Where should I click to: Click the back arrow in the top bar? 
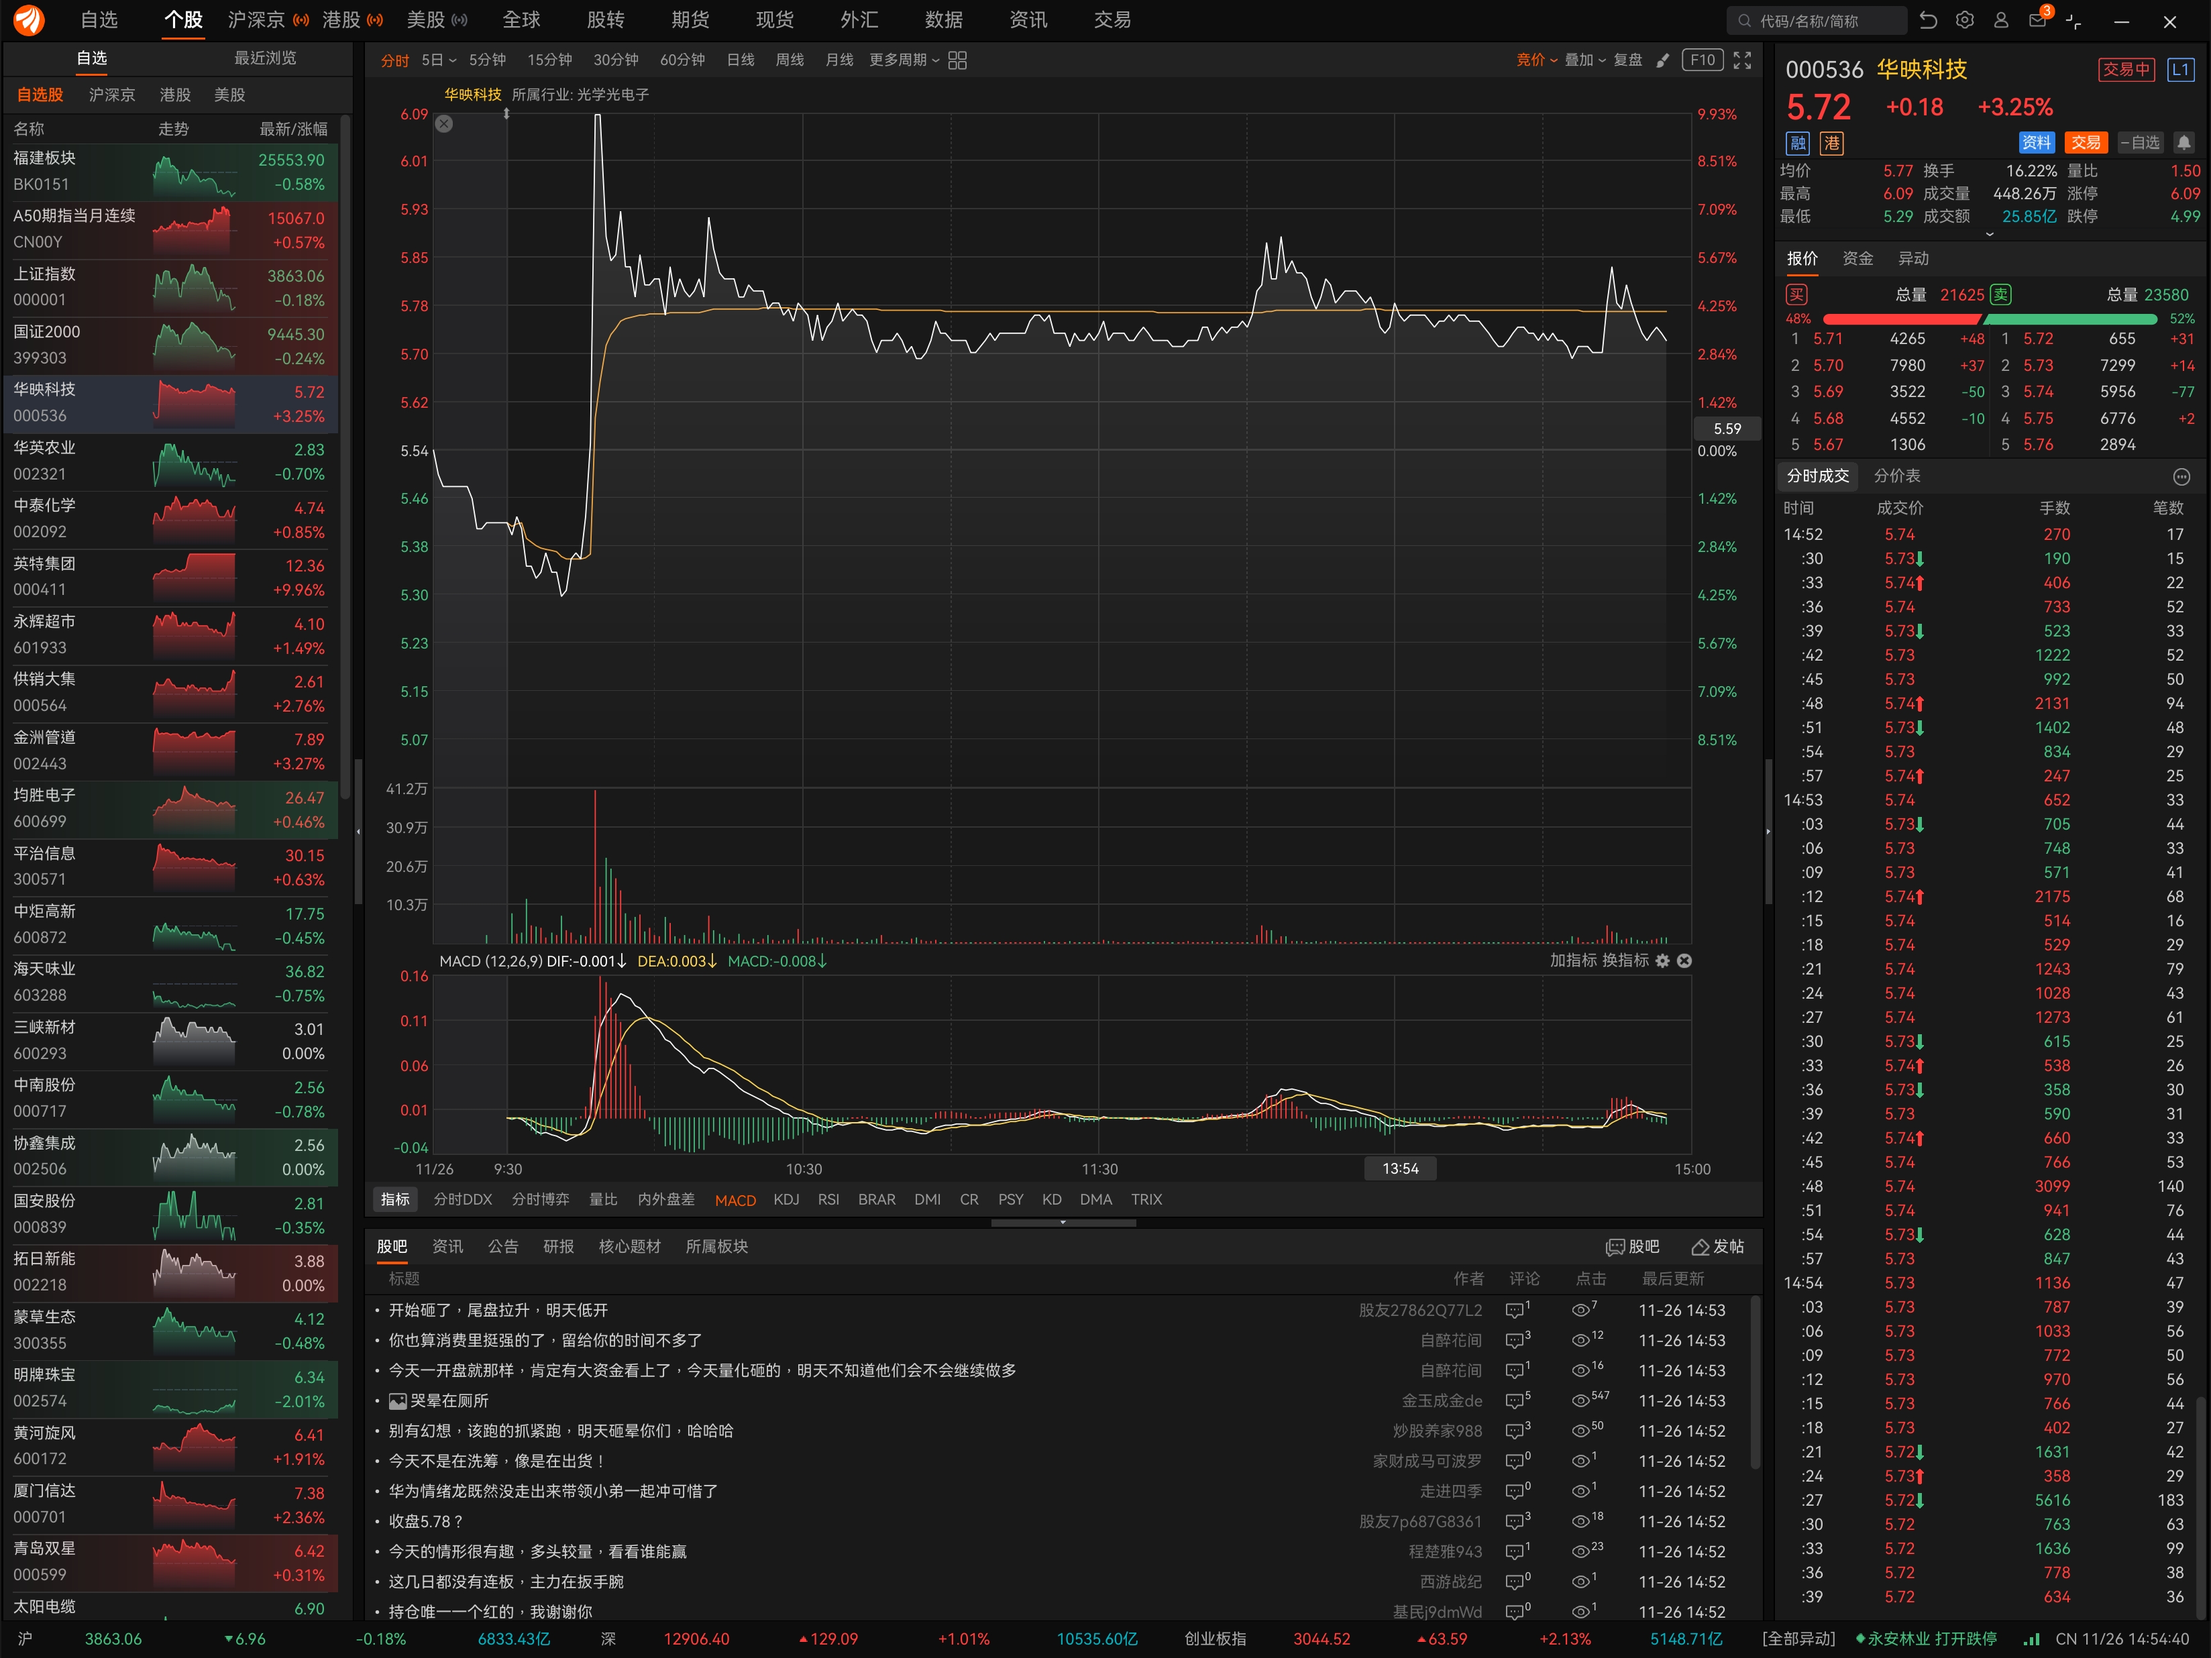(1928, 20)
